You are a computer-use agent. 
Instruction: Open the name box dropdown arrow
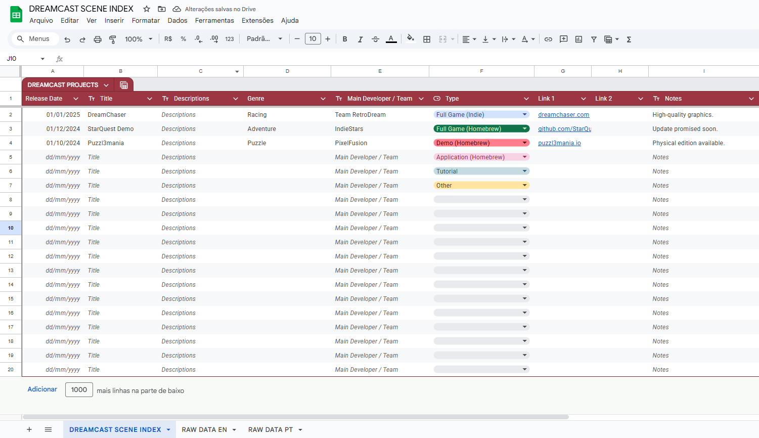click(42, 59)
